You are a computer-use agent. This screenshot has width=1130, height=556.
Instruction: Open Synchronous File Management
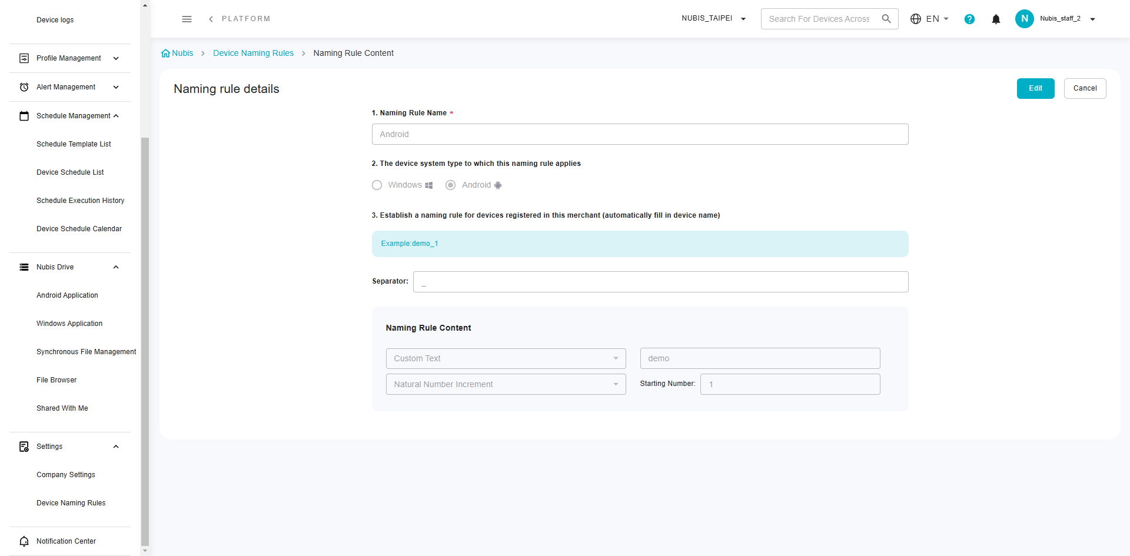(86, 352)
